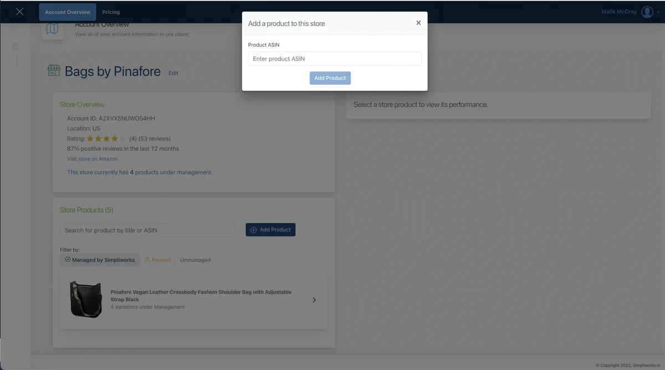Open the Account Overview tab

pyautogui.click(x=68, y=12)
